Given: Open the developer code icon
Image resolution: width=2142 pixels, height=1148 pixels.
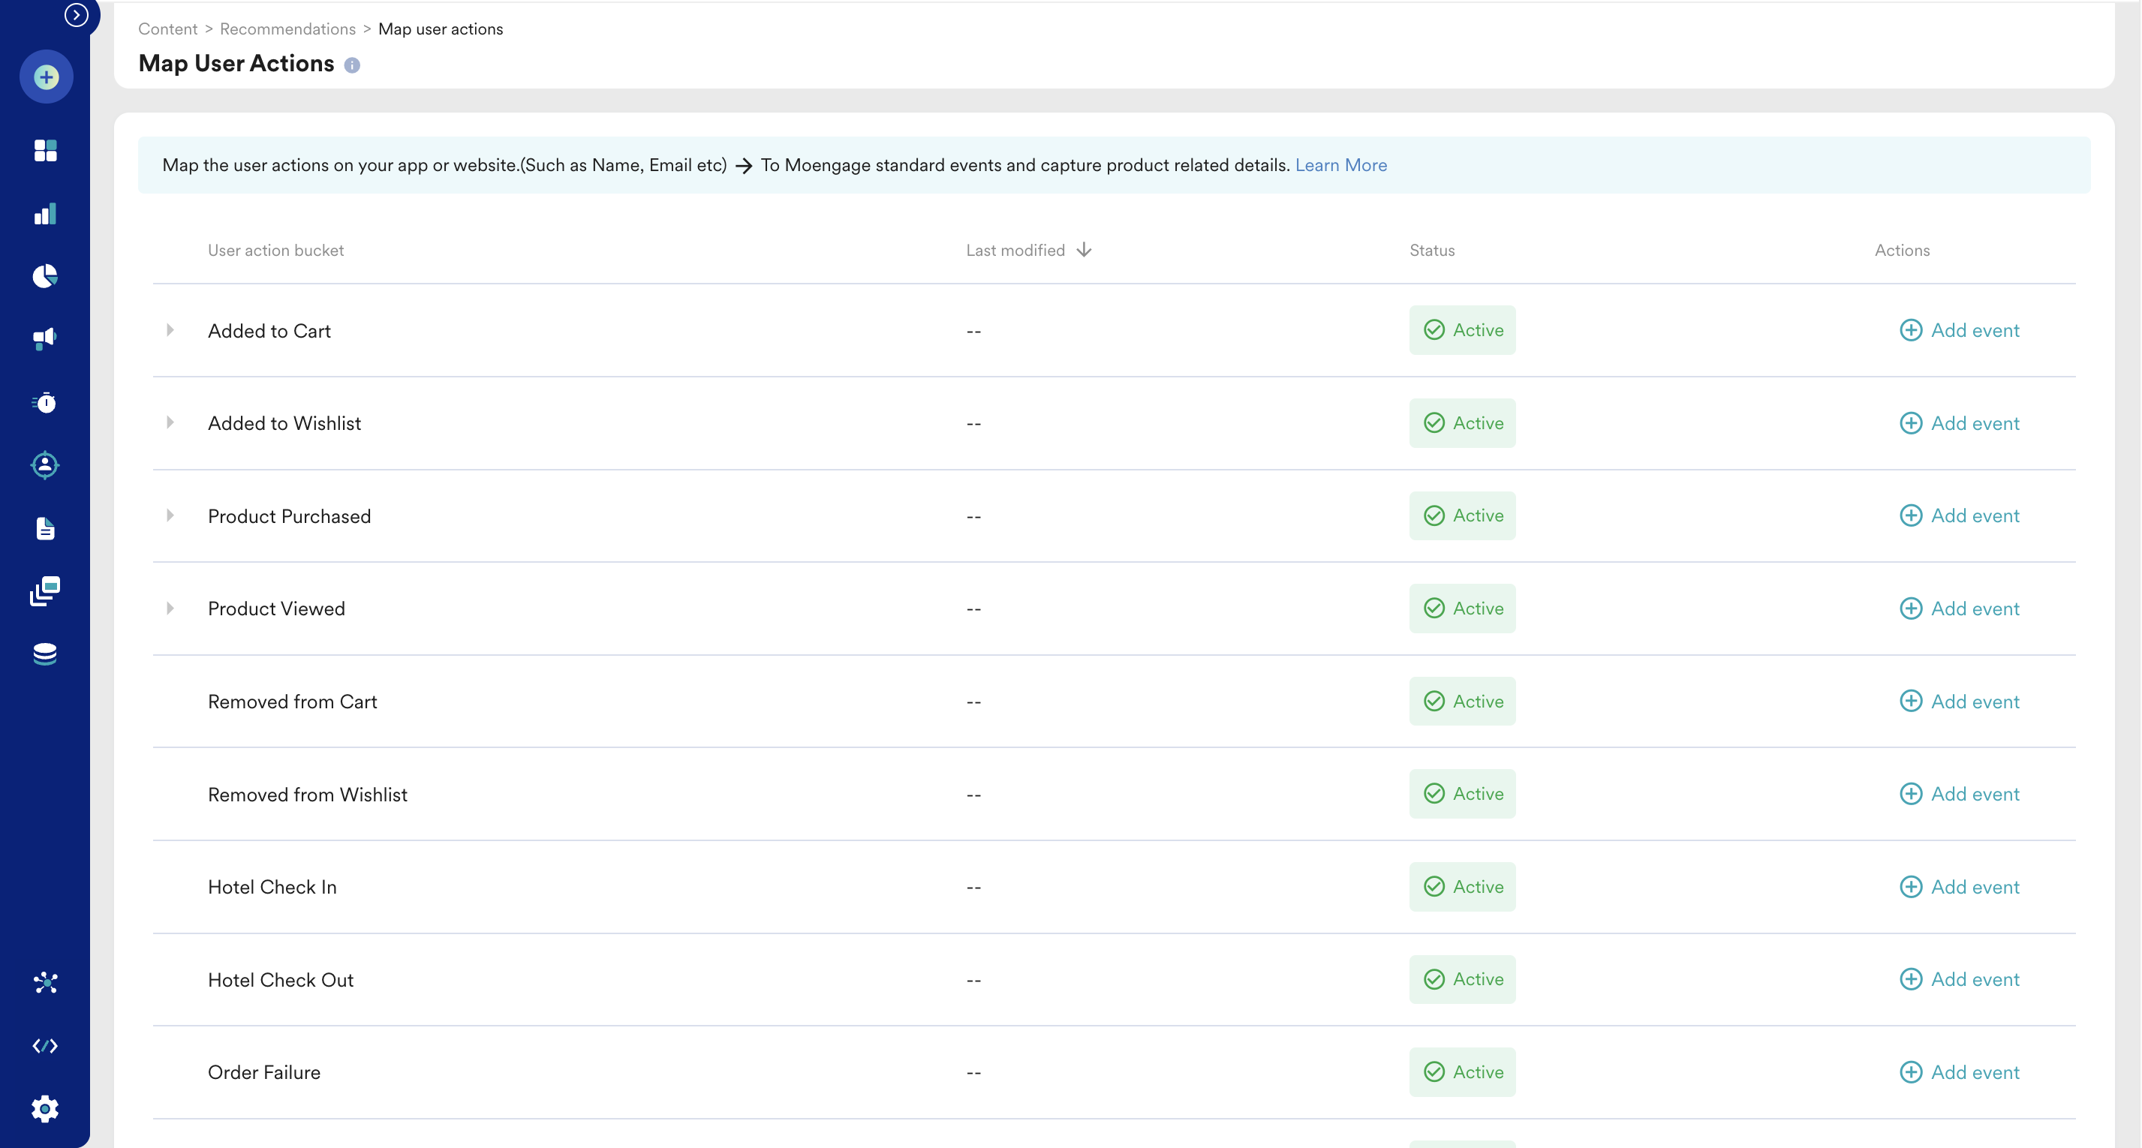Looking at the screenshot, I should coord(46,1045).
